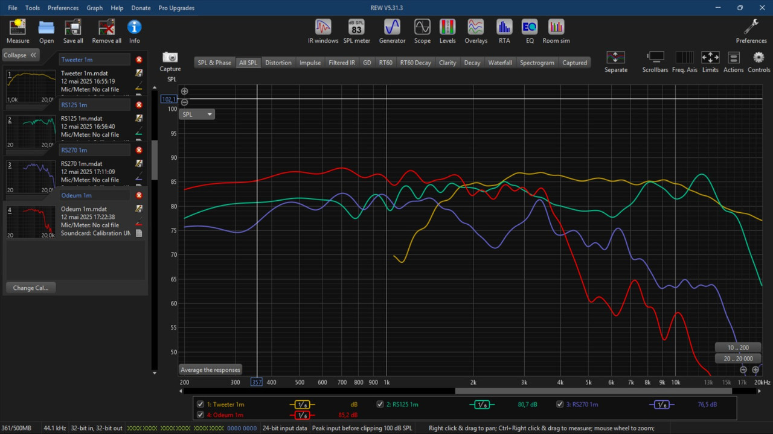
Task: Open the File menu
Action: point(13,8)
